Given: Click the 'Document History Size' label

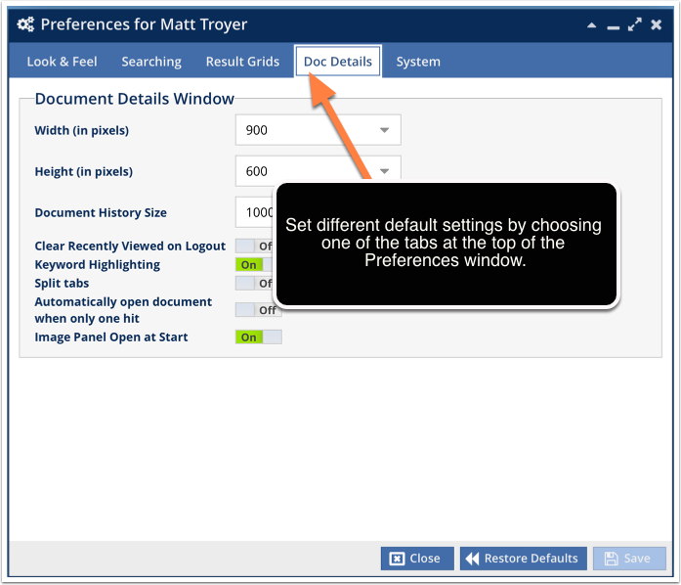Looking at the screenshot, I should (101, 212).
